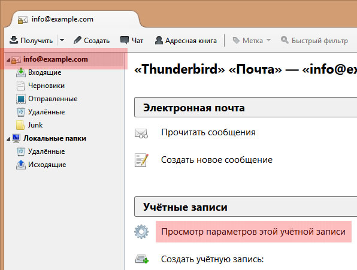Image resolution: width=357 pixels, height=270 pixels.
Task: Click Создать toolbar button label
Action: [97, 41]
